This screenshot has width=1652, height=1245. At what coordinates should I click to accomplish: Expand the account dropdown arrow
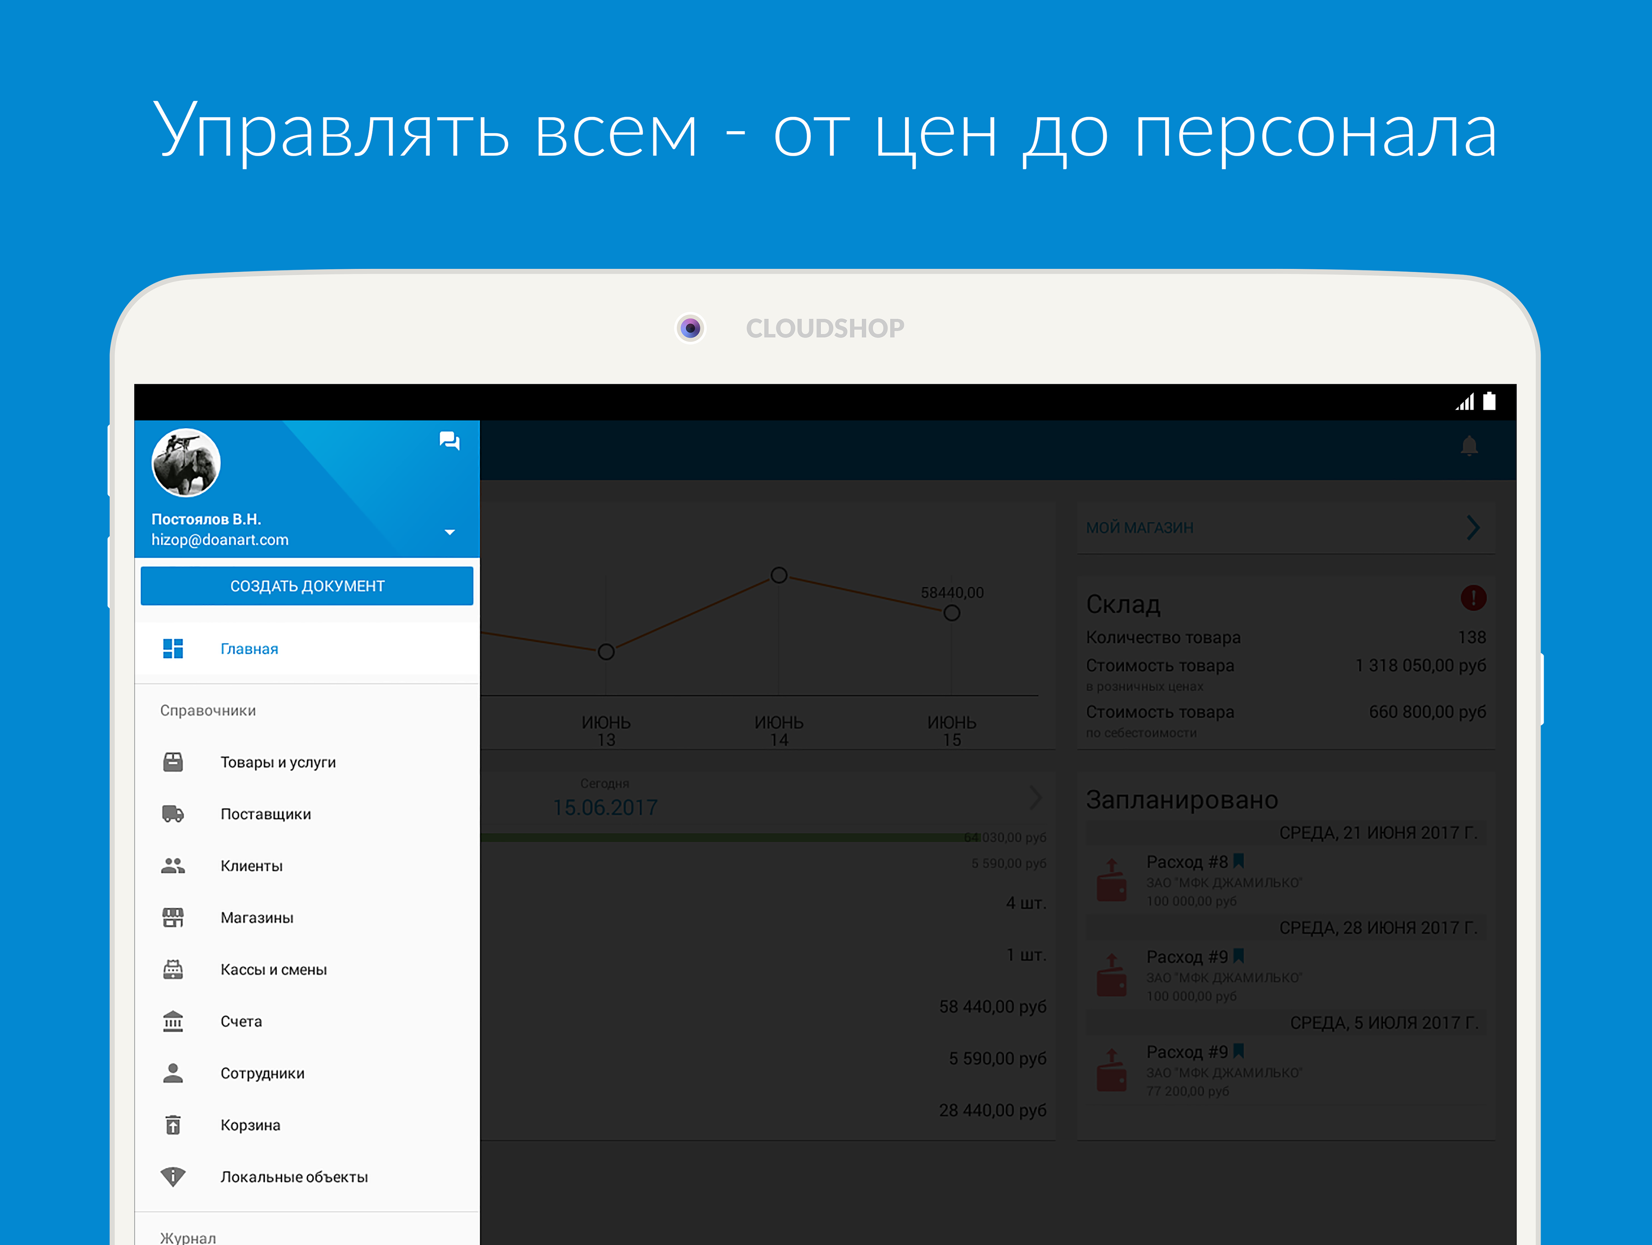pos(450,532)
